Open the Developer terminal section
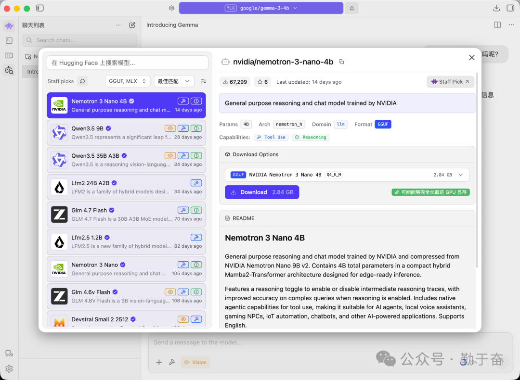 point(9,40)
